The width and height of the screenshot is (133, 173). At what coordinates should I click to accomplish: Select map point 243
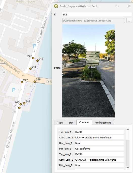(38, 61)
